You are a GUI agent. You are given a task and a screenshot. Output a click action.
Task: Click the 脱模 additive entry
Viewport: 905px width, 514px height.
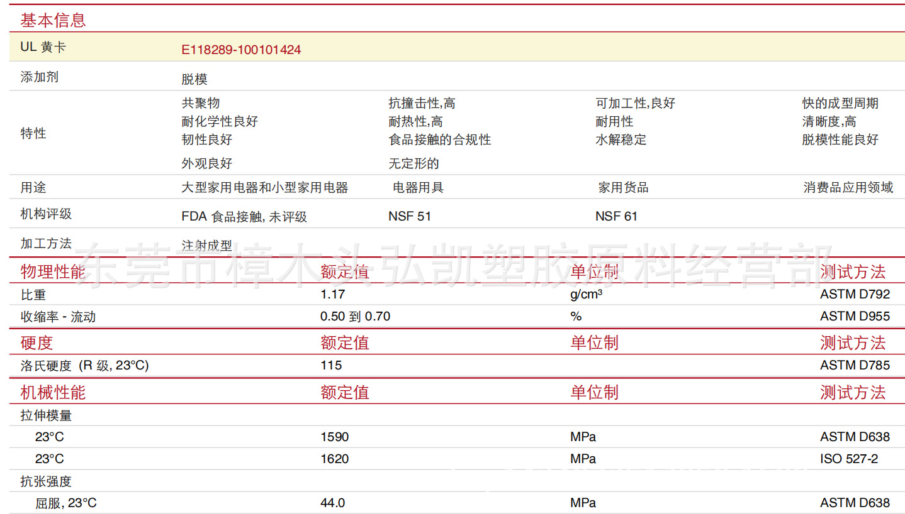(x=194, y=80)
